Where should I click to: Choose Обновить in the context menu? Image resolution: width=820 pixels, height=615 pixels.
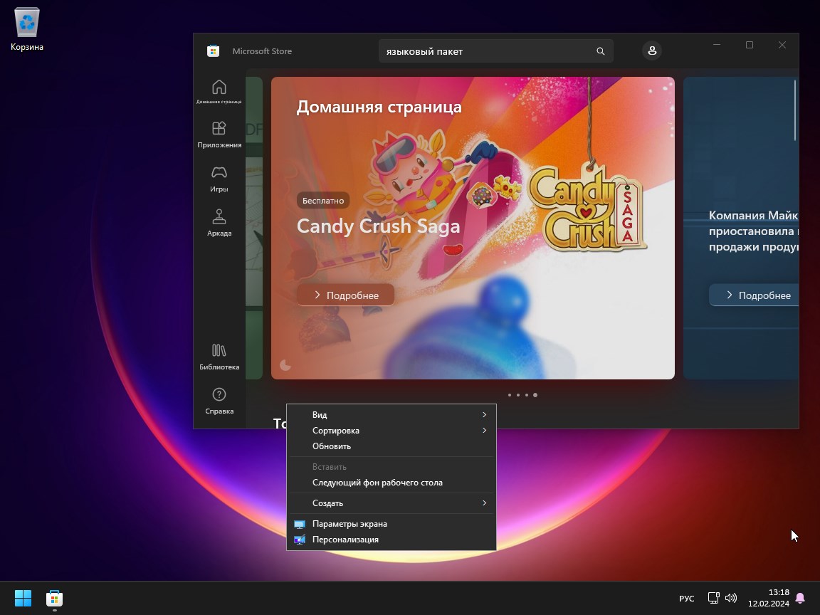(391, 446)
